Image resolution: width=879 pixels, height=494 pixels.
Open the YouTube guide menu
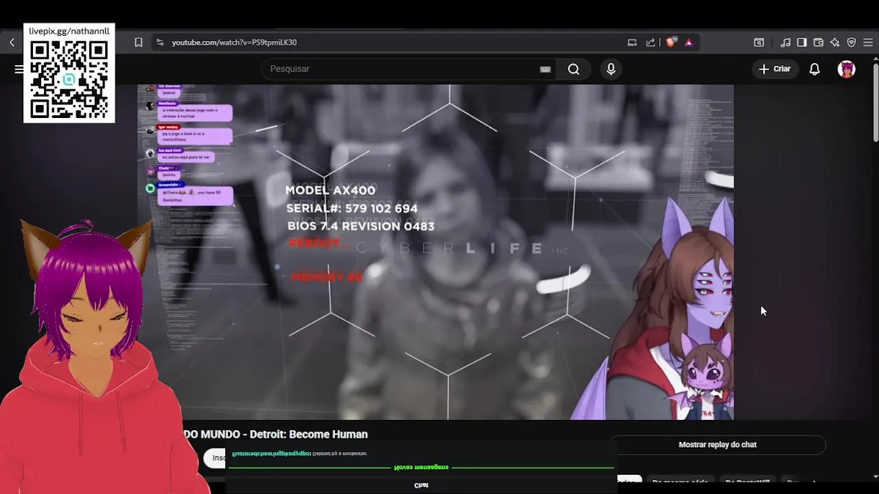click(19, 69)
